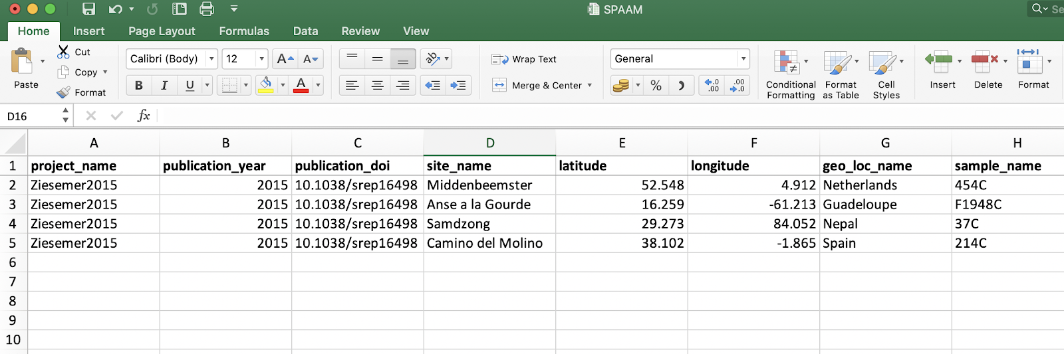Open text orientation options
The width and height of the screenshot is (1064, 354).
pos(436,58)
